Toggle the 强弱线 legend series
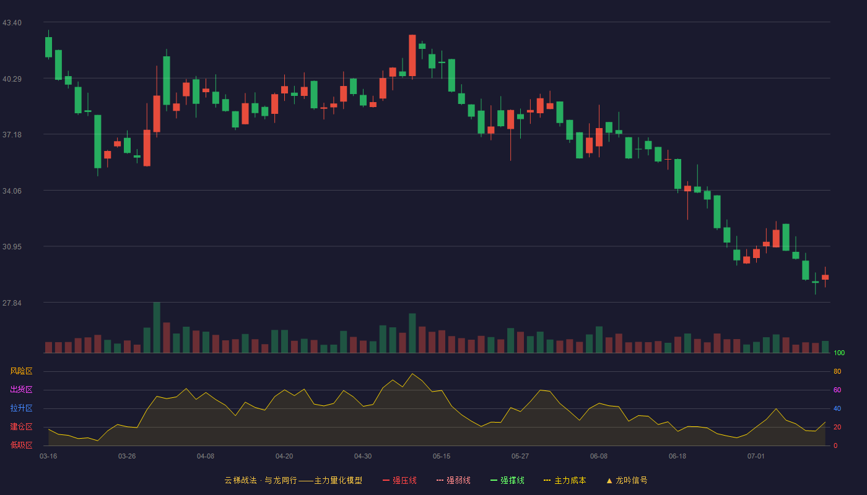The height and width of the screenshot is (495, 867). 453,480
